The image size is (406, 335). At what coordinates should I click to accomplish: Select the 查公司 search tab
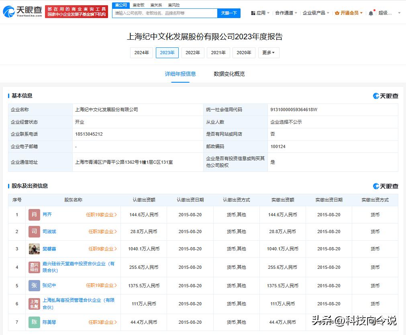(x=121, y=5)
